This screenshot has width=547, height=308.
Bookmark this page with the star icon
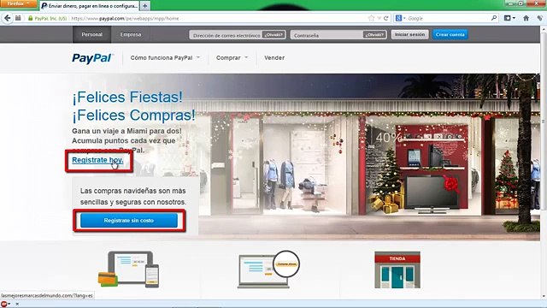(x=371, y=18)
